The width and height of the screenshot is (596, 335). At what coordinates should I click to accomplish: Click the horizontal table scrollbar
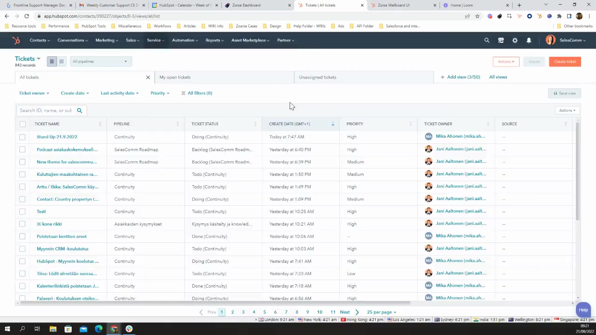click(x=214, y=303)
